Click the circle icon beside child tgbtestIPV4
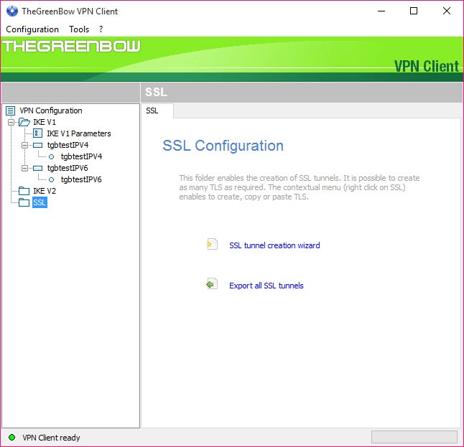This screenshot has width=464, height=447. [51, 156]
